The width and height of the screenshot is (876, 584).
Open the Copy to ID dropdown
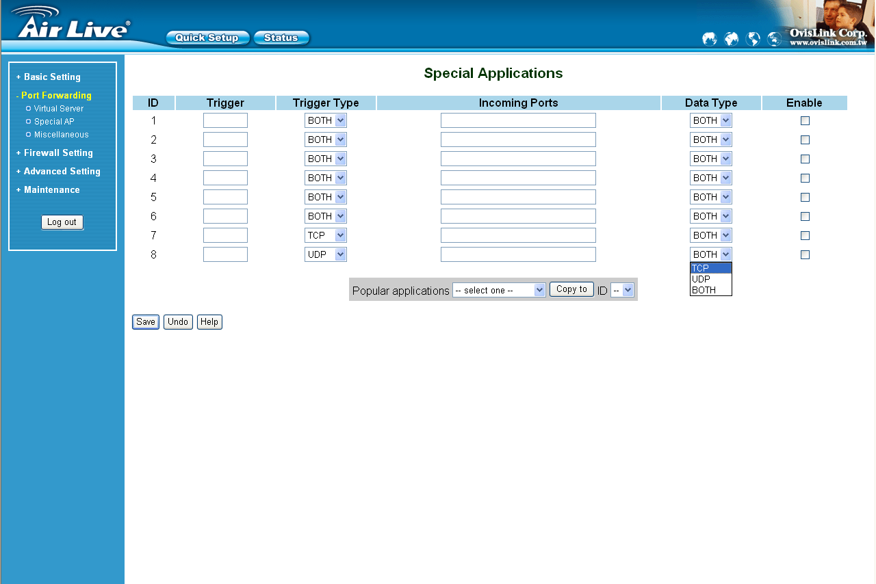[623, 290]
